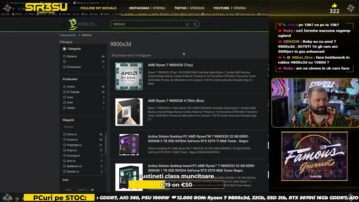The height and width of the screenshot is (202, 359).
Task: Open the Ryzen 7 9800X3D Box thumbnail
Action: (129, 112)
